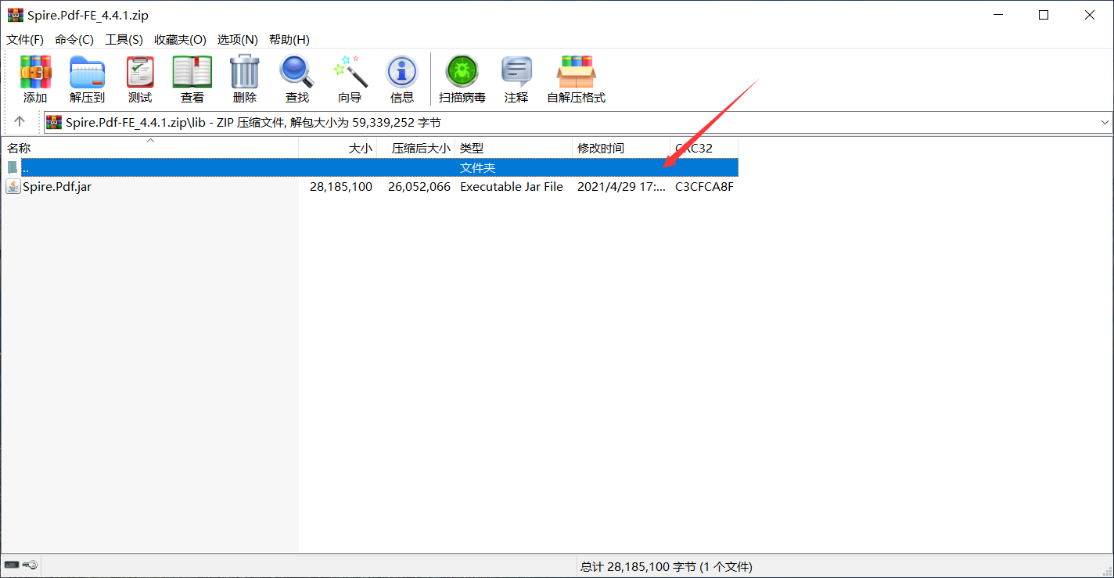Open the Comment (注释) toolbar icon

pos(516,79)
